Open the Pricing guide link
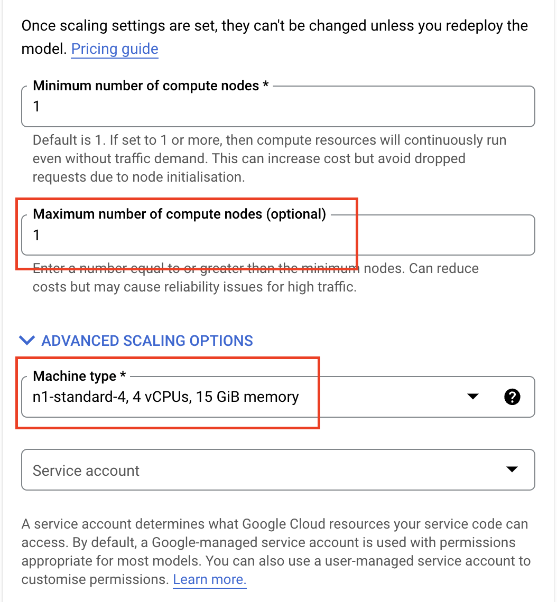The image size is (557, 602). pos(115,49)
